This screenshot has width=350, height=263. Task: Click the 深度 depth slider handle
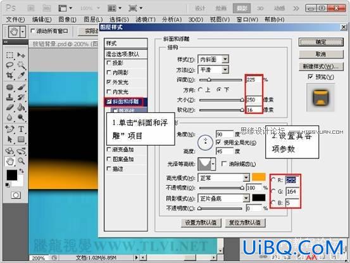[209, 80]
